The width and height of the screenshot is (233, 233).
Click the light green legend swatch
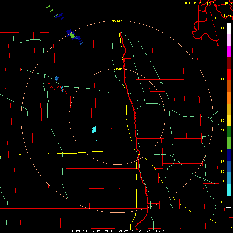[229, 143]
